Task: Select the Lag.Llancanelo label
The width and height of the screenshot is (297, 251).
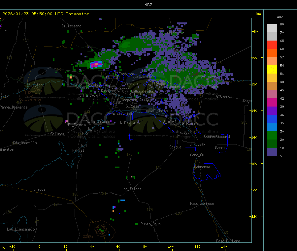Action: coord(21,230)
